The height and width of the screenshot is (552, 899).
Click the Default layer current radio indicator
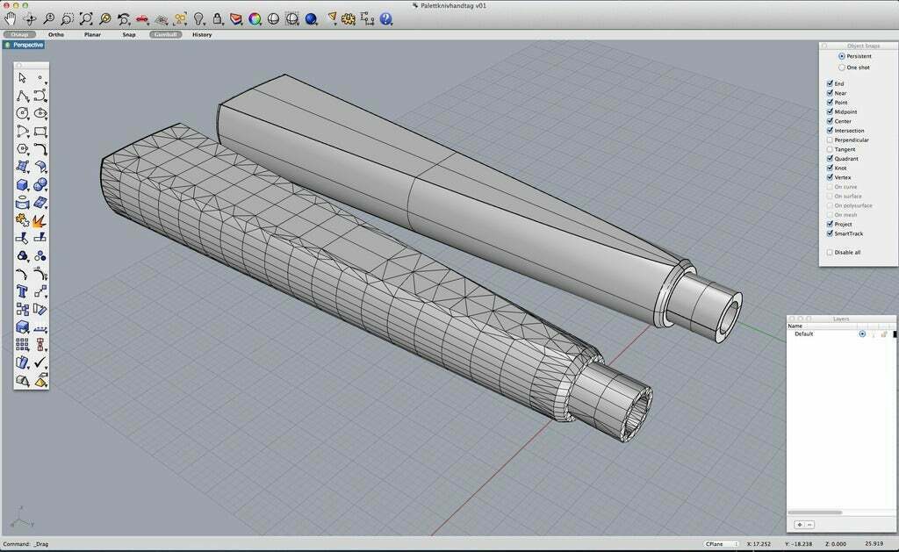click(x=862, y=333)
